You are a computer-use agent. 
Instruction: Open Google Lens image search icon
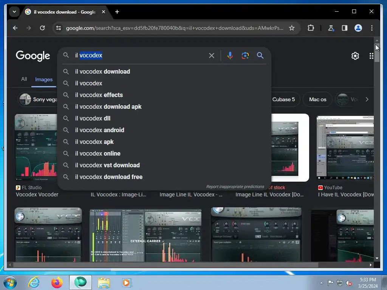245,56
